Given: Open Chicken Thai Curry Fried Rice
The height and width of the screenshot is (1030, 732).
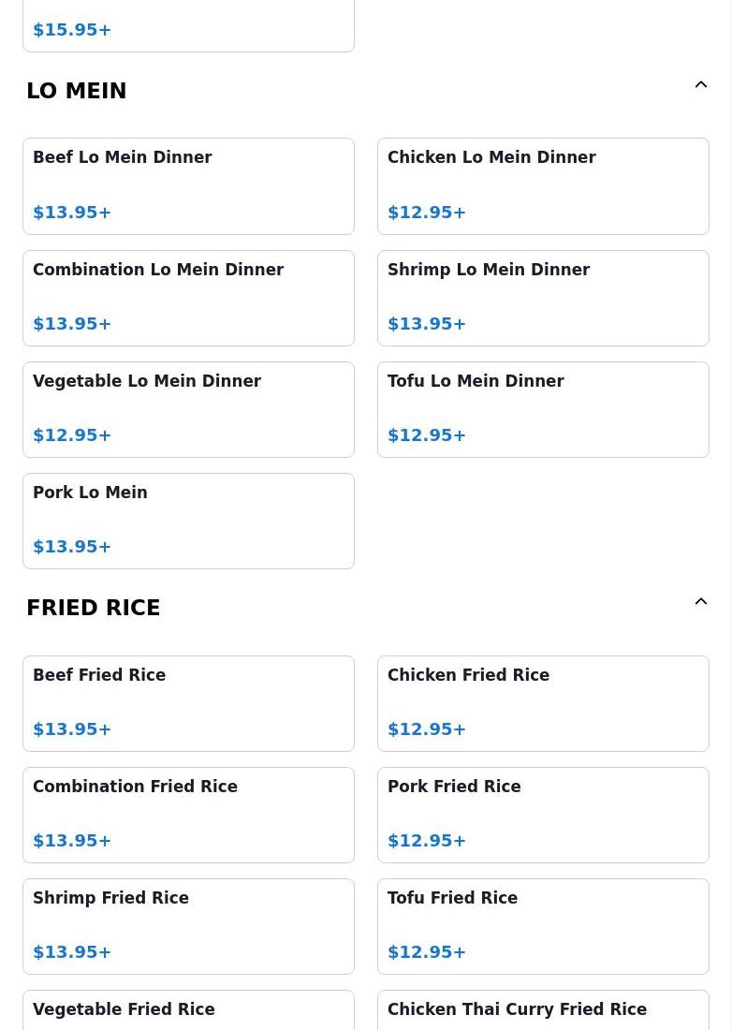Looking at the screenshot, I should click(x=543, y=1011).
